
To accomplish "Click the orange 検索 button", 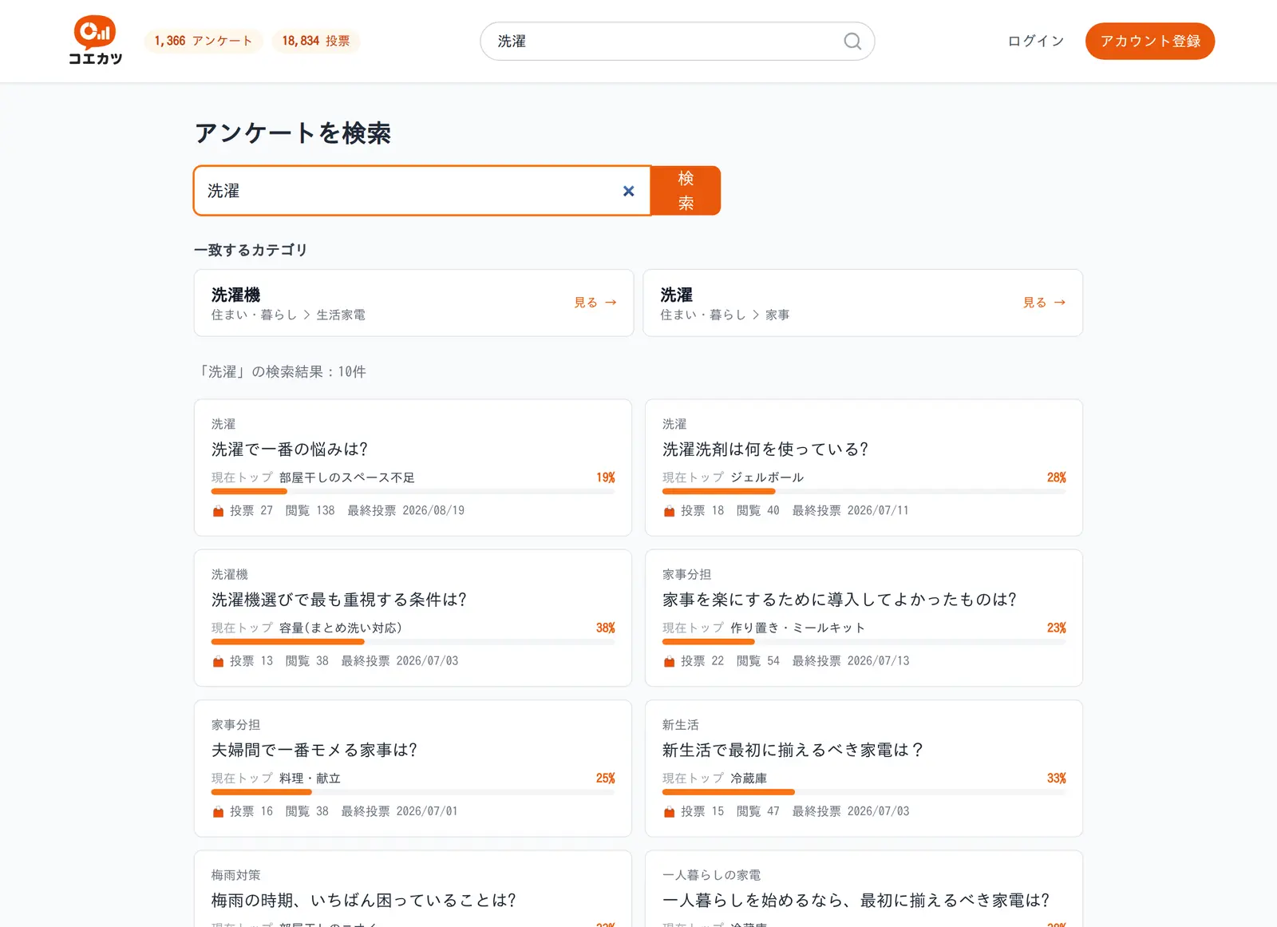I will pos(686,191).
